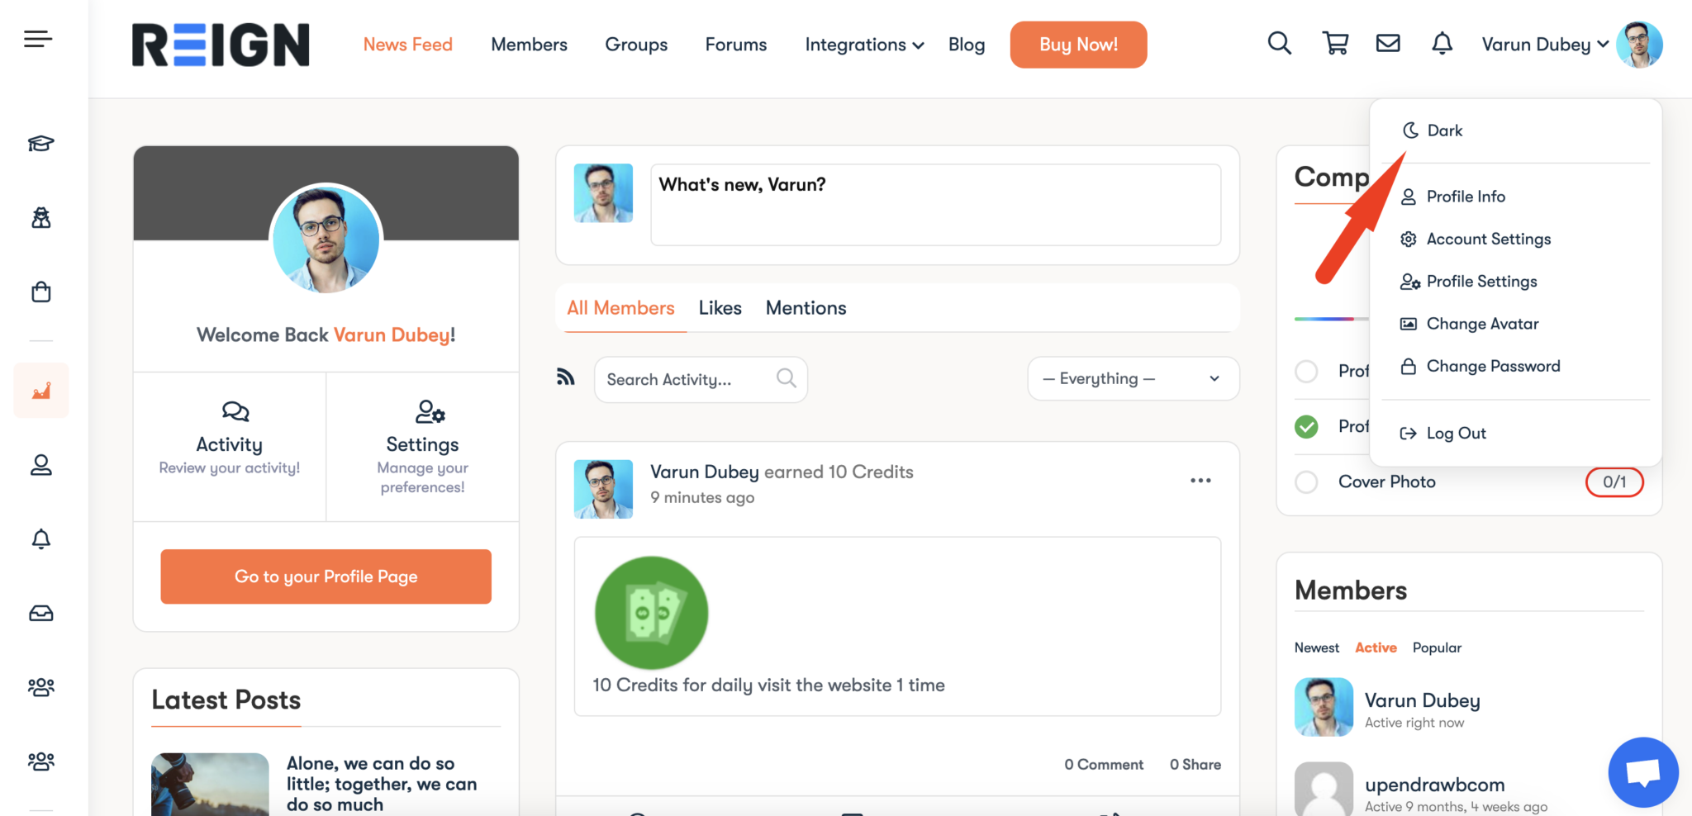The image size is (1692, 816).
Task: Click the shopping bag sidebar icon
Action: pyautogui.click(x=40, y=292)
